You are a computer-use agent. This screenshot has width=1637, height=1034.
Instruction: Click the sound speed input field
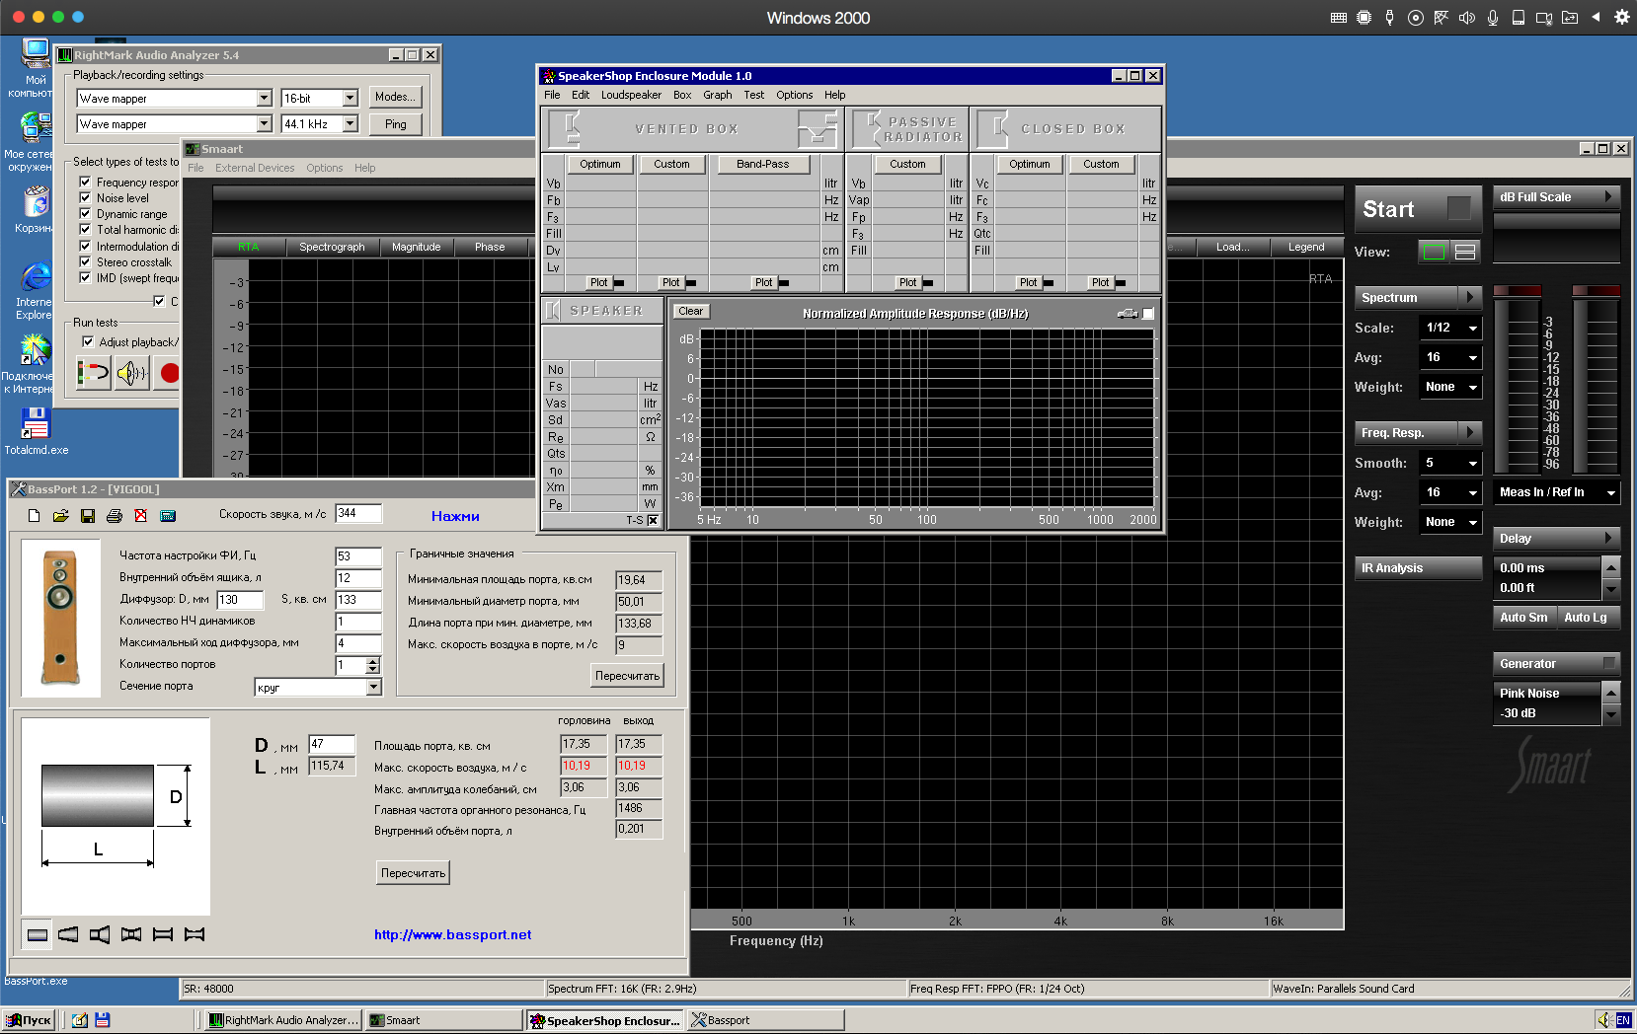pos(357,513)
